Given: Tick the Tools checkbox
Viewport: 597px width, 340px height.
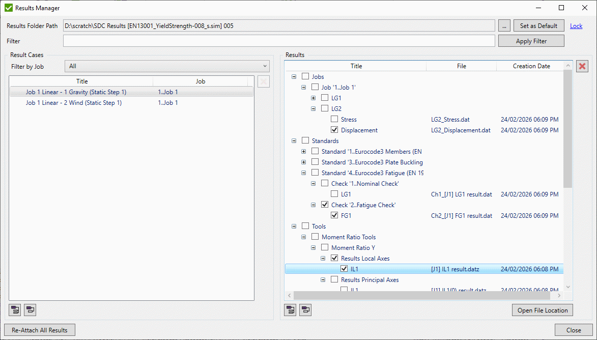Looking at the screenshot, I should tap(305, 226).
